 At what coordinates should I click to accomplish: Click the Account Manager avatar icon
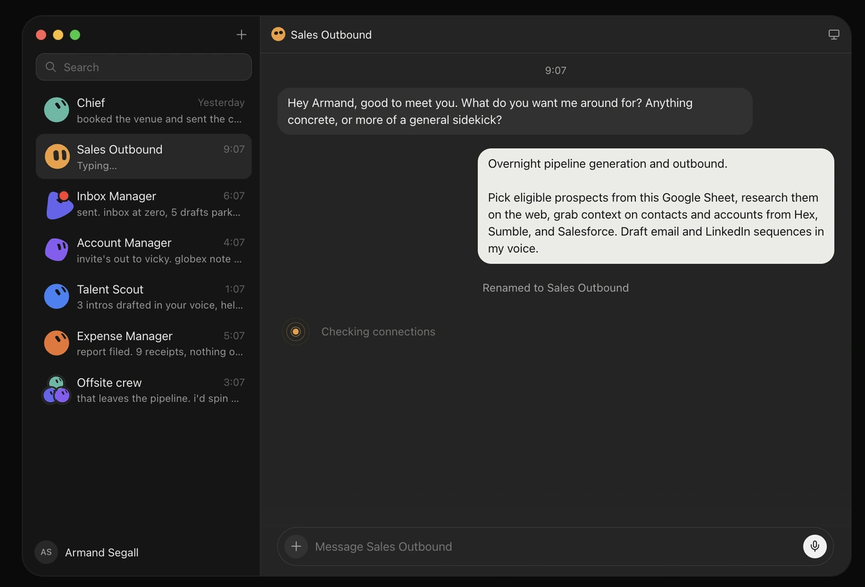point(57,250)
